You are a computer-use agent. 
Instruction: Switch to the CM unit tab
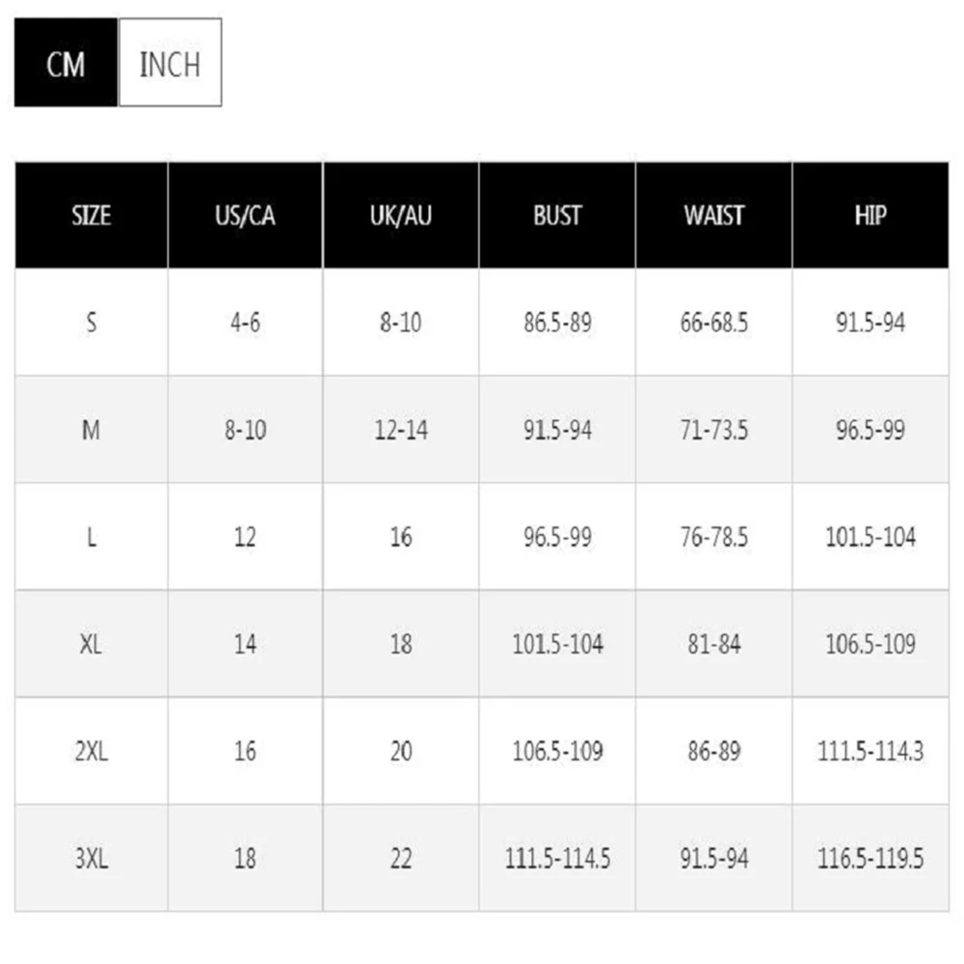[x=66, y=62]
